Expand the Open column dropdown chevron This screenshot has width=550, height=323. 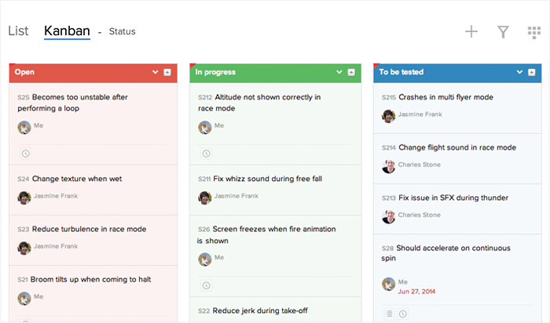point(156,72)
